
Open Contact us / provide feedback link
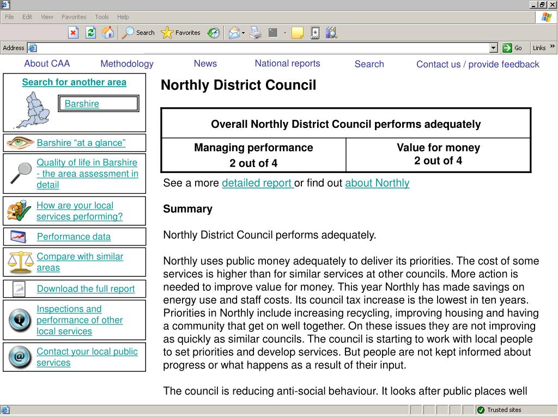pyautogui.click(x=478, y=64)
